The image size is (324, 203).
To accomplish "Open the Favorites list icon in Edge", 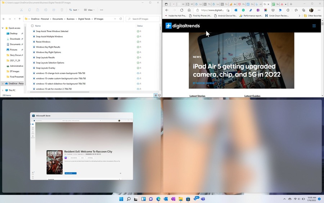I will [296, 10].
